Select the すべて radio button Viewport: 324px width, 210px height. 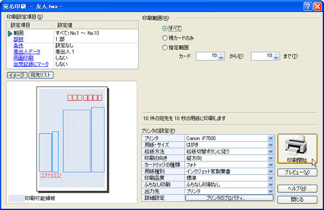tap(164, 28)
